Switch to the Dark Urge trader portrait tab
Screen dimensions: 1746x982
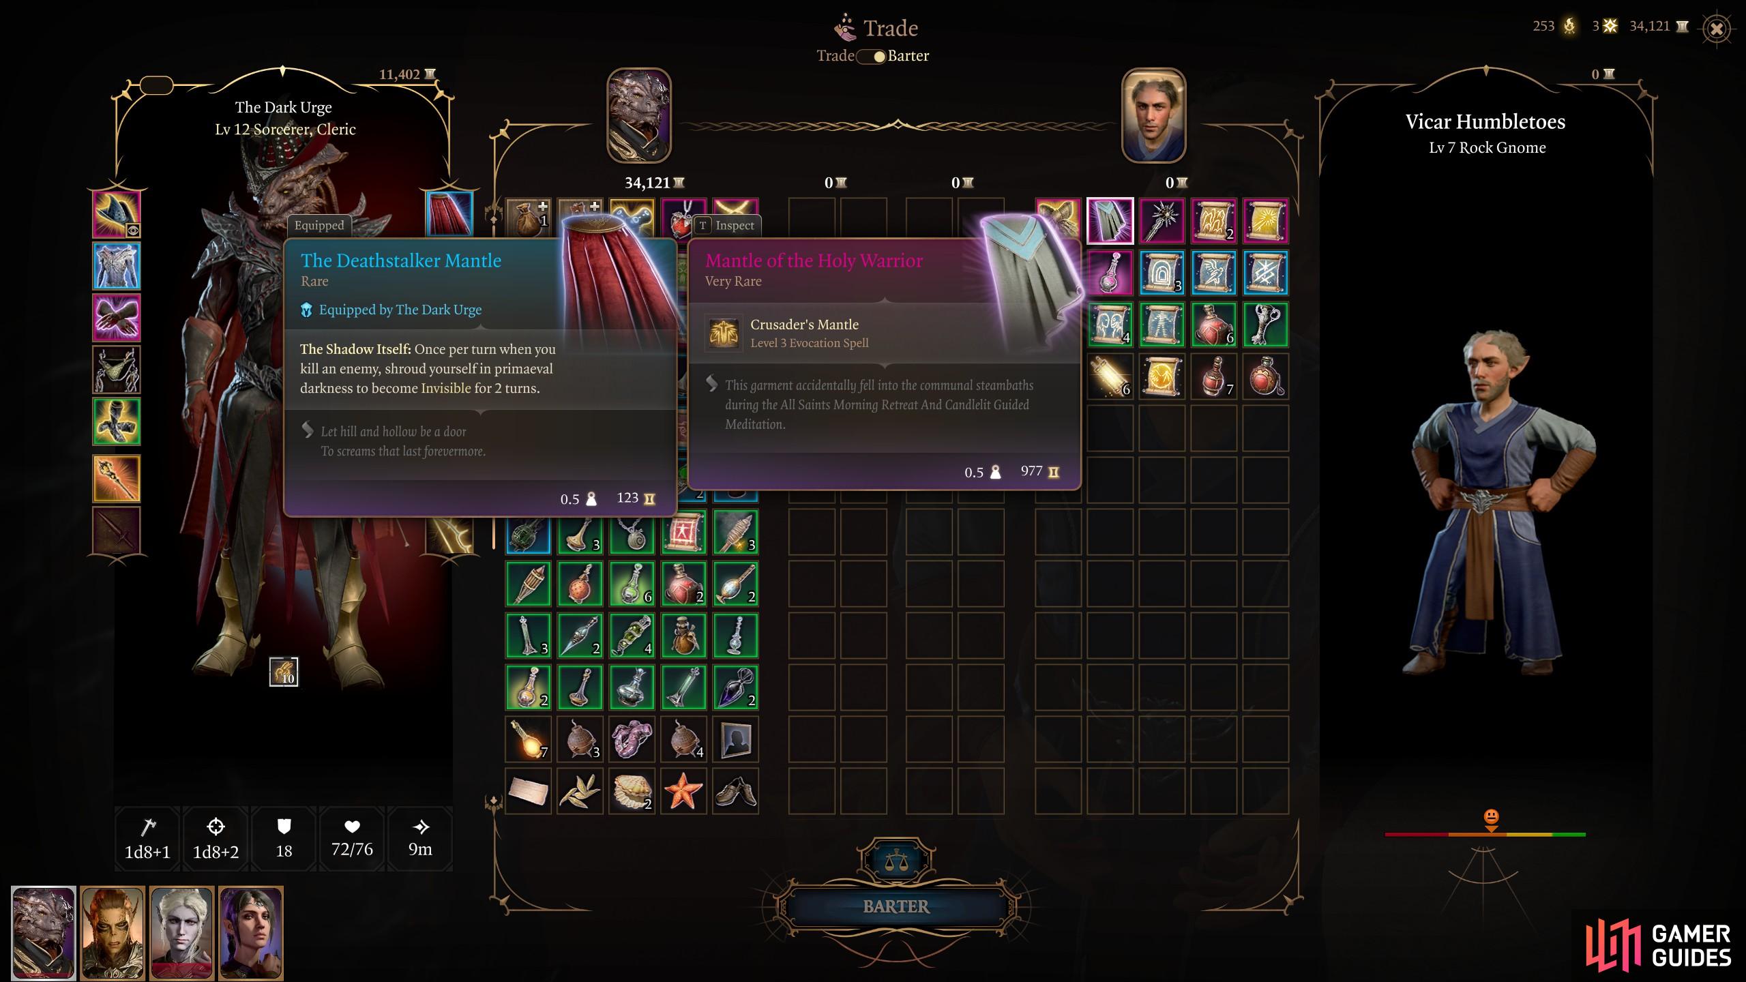639,115
